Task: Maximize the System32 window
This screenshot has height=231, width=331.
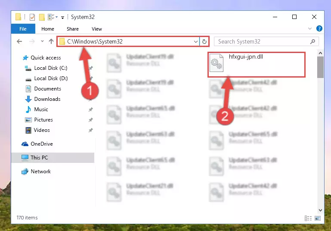Action: coord(294,17)
